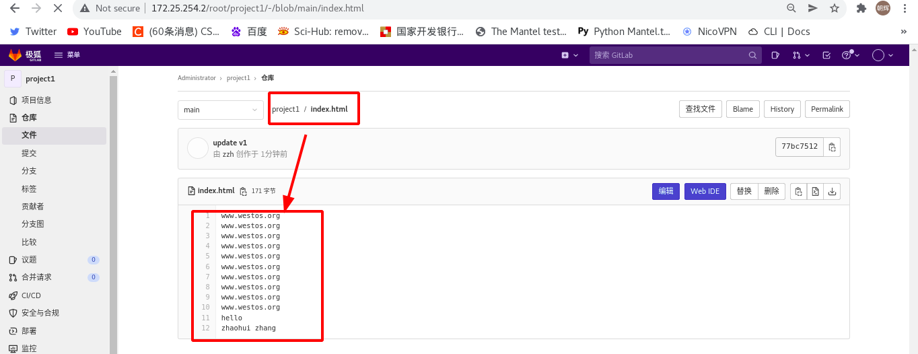Screen dimensions: 918x354
Task: Click project1 in the file path
Action: (285, 109)
